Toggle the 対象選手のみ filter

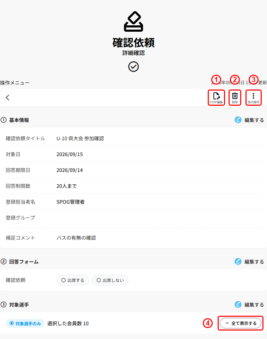click(x=25, y=323)
